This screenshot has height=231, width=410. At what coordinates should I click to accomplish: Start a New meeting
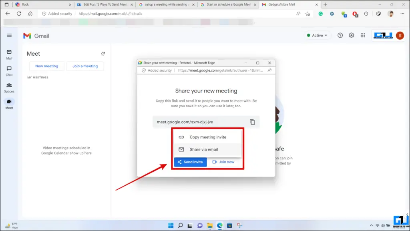(x=46, y=66)
